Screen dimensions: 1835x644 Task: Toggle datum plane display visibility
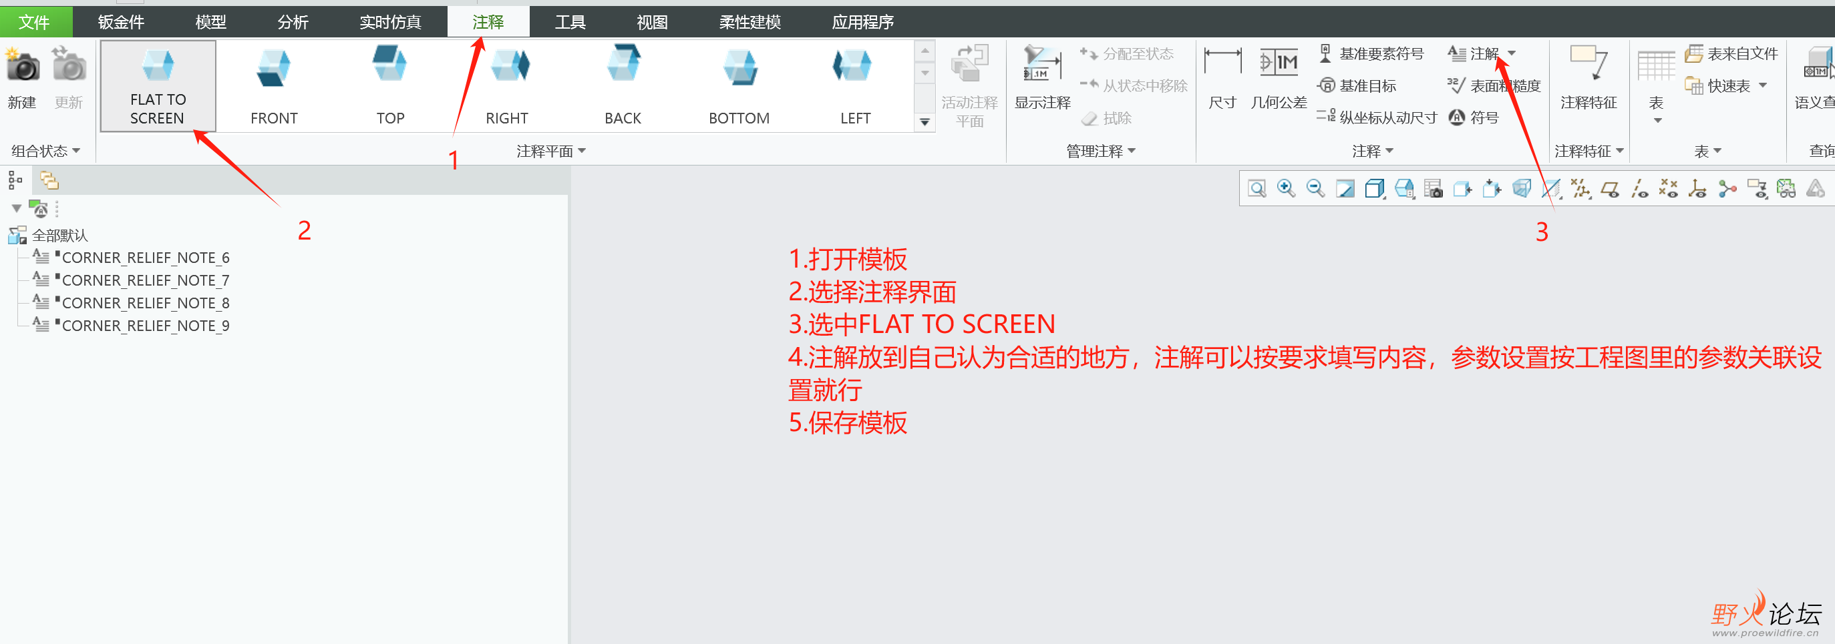pyautogui.click(x=1610, y=189)
